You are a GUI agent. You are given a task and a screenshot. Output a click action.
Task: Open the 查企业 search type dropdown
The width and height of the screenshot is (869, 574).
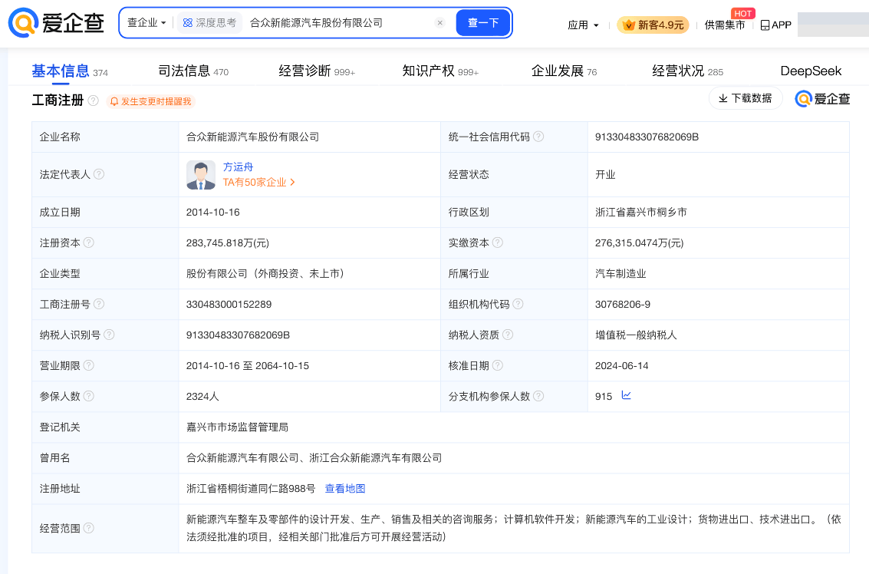[146, 23]
